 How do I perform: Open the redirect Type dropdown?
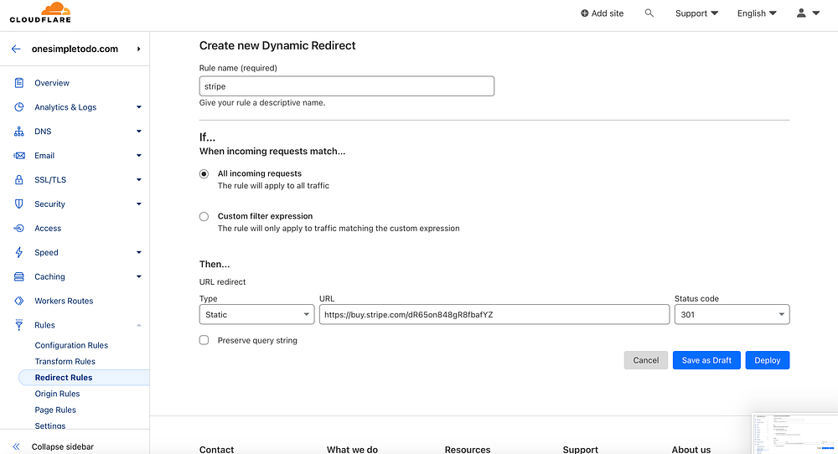click(256, 315)
